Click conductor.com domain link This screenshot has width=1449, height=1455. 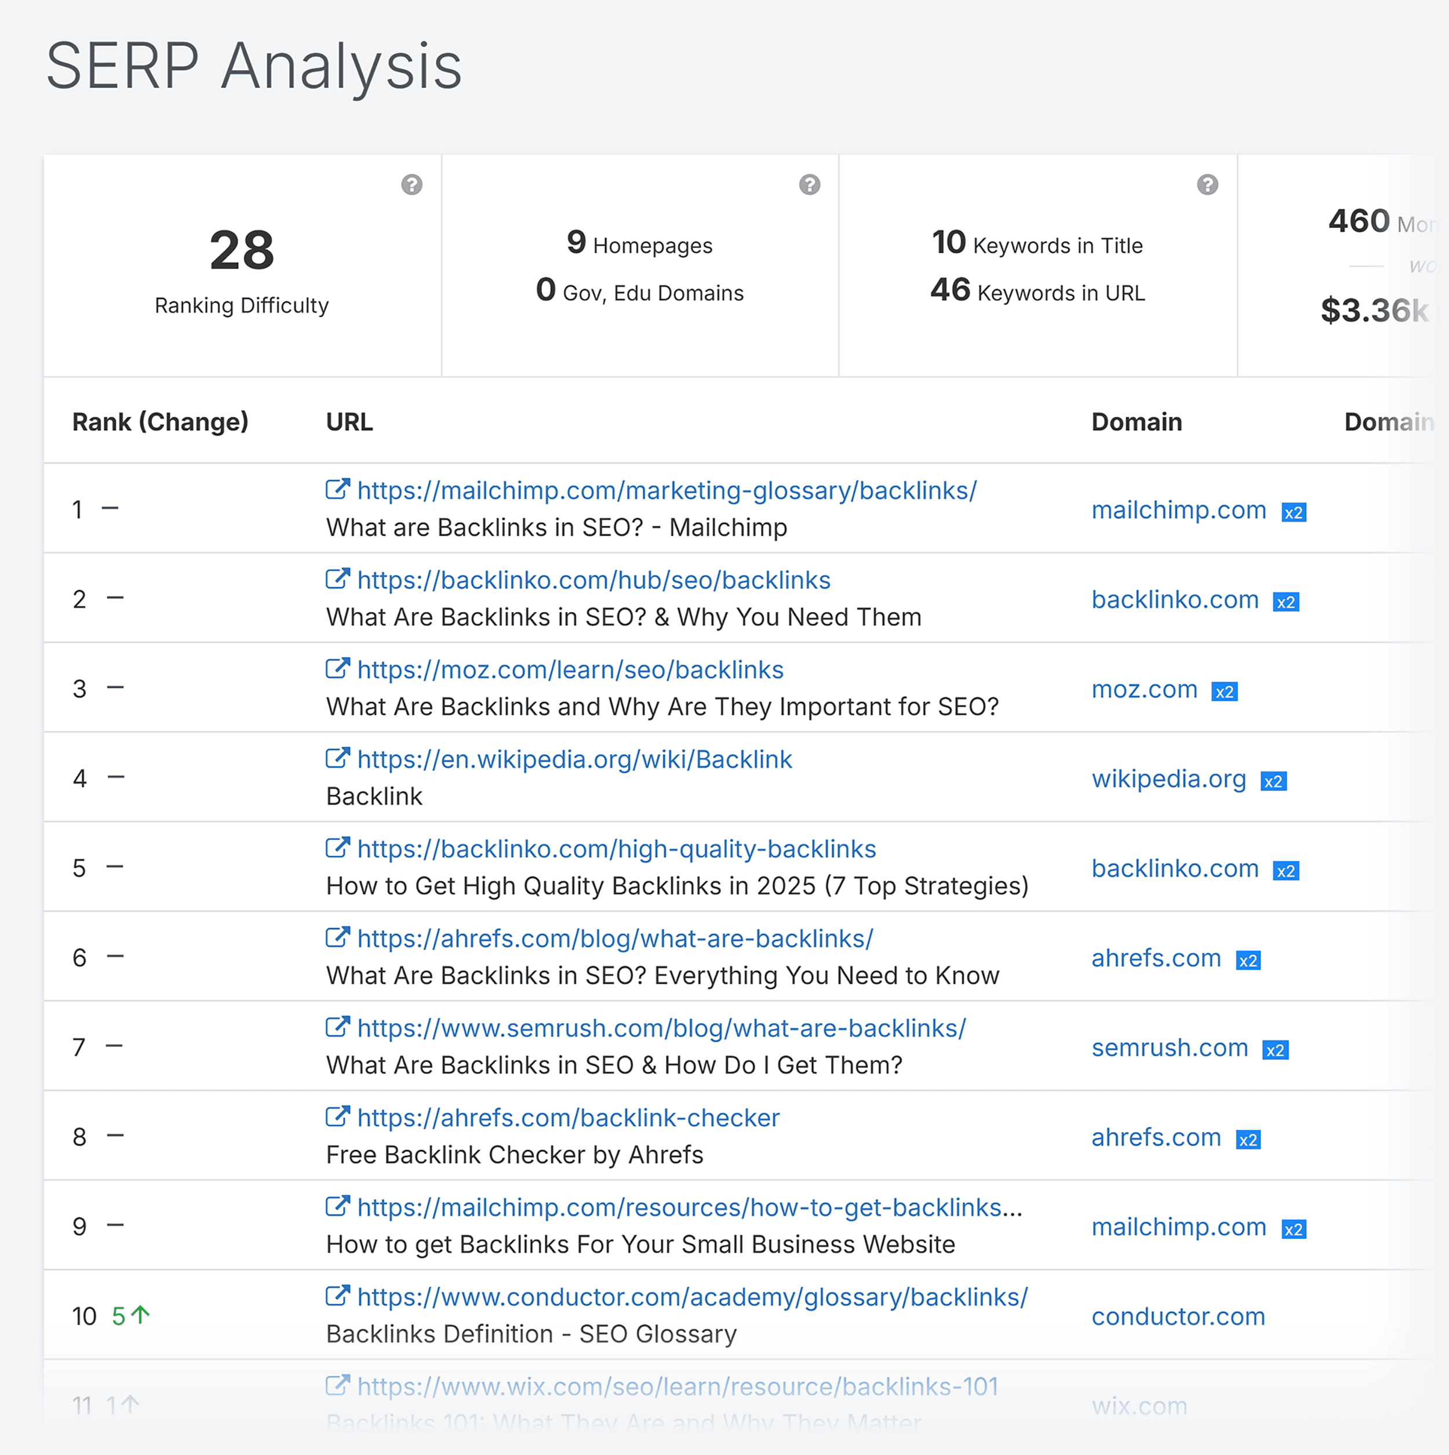tap(1178, 1317)
